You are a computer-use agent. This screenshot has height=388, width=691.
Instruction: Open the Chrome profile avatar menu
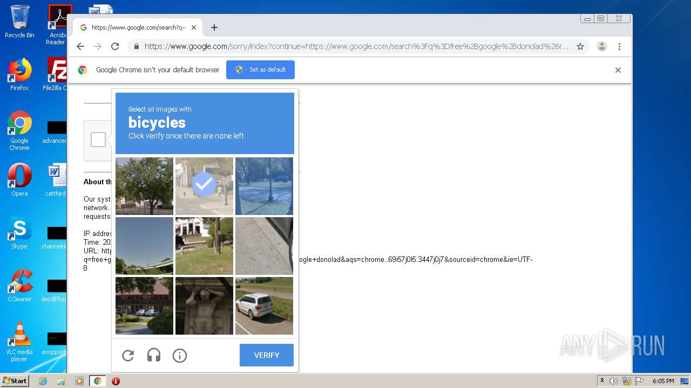602,46
